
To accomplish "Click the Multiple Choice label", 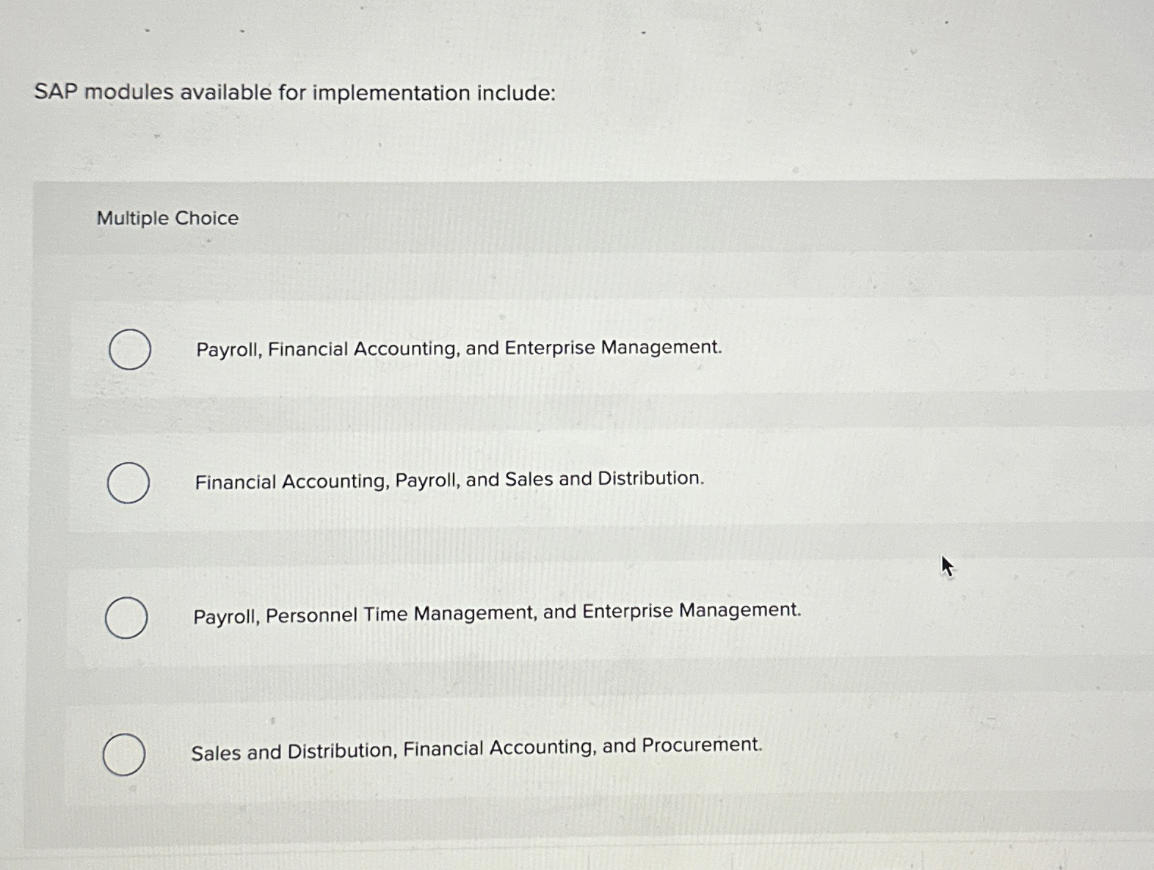I will pyautogui.click(x=167, y=218).
